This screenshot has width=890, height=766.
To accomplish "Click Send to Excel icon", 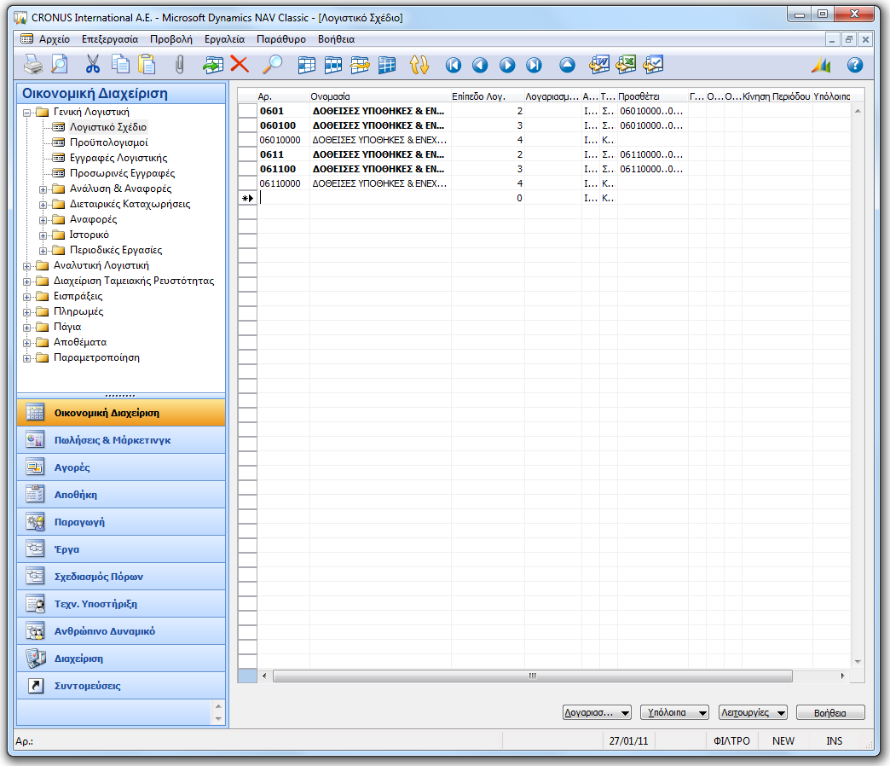I will pyautogui.click(x=626, y=65).
